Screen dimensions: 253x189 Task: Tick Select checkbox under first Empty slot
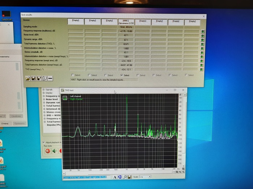click(73, 75)
